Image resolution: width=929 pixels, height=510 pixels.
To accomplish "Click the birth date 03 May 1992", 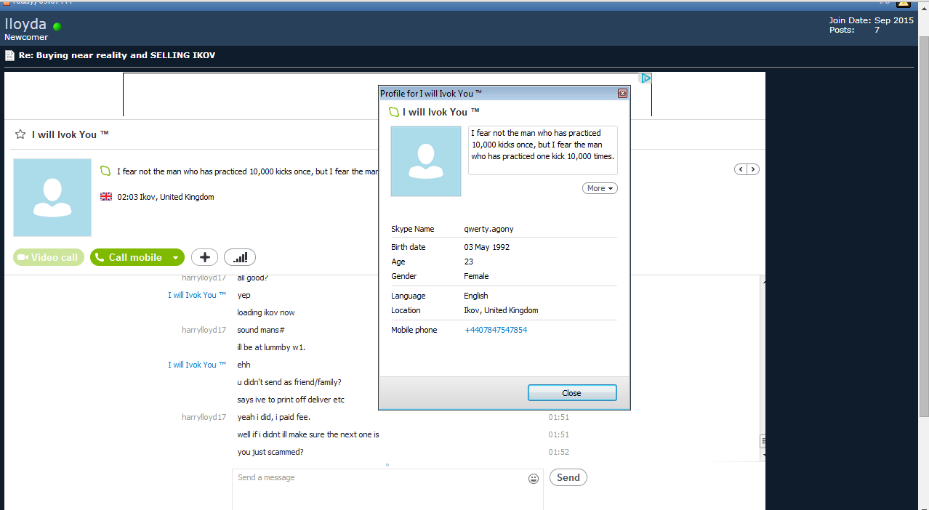I will coord(487,247).
